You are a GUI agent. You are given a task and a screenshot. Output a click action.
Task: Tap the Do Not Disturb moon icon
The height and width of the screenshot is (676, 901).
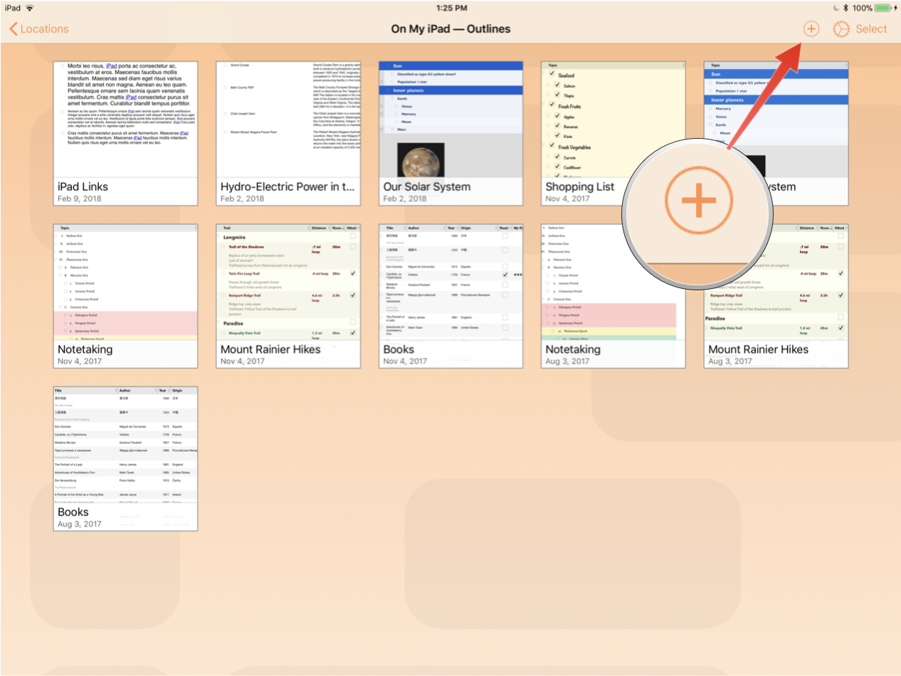pyautogui.click(x=832, y=8)
